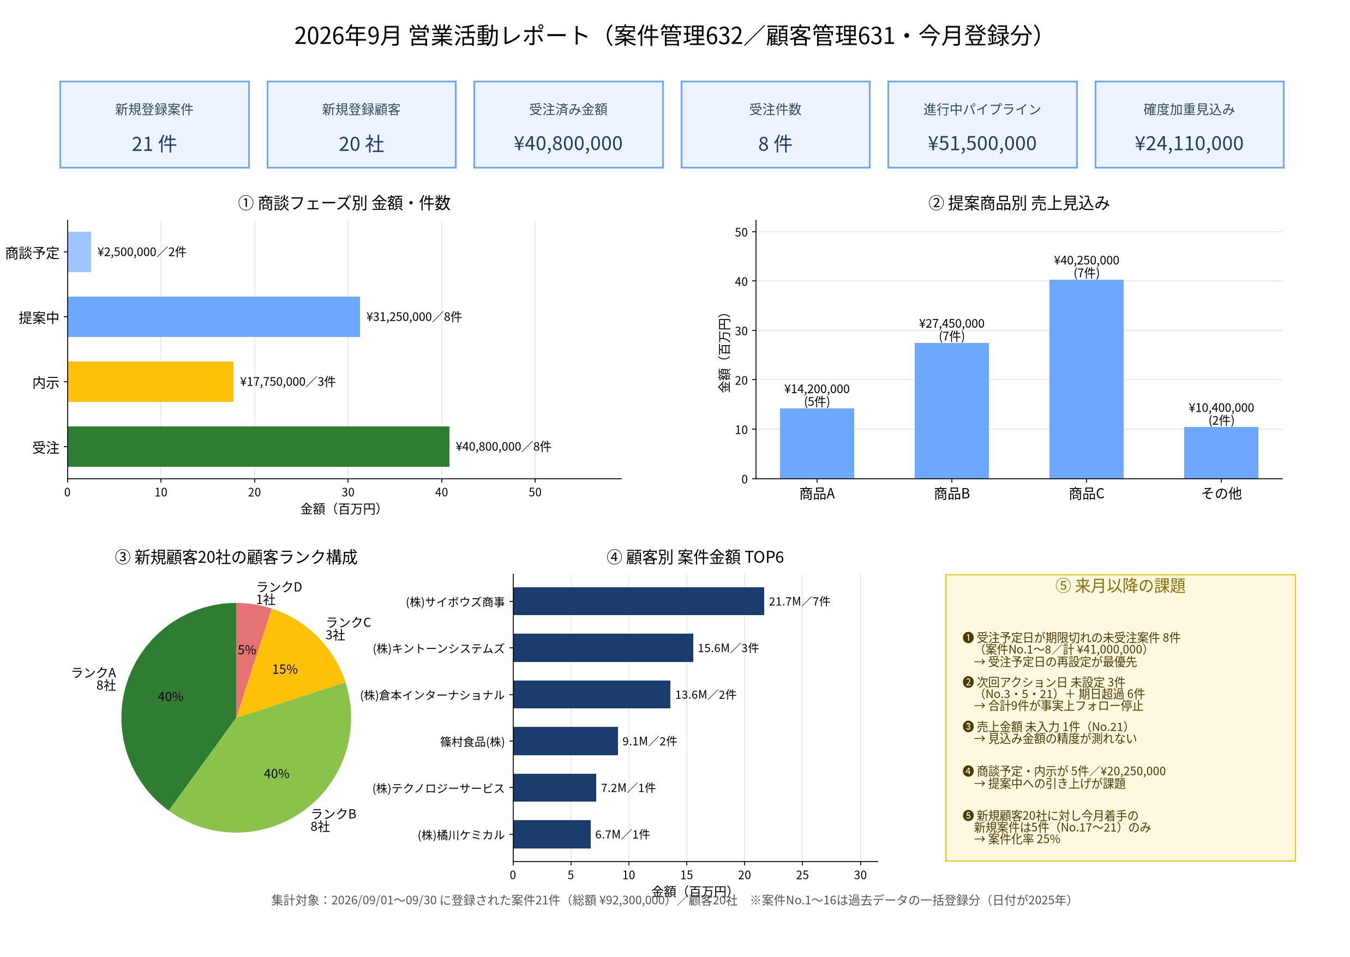
Task: Click the ⑤ 来月以降の課題 heading
Action: 1120,586
